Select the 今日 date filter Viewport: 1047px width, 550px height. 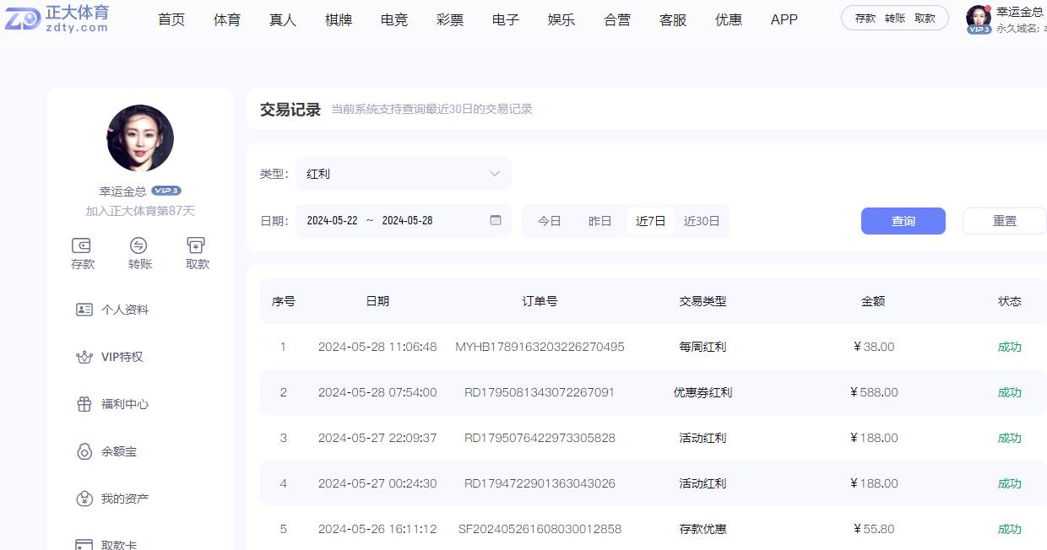[549, 220]
